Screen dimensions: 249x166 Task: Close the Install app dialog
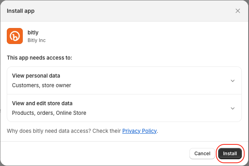tap(237, 11)
